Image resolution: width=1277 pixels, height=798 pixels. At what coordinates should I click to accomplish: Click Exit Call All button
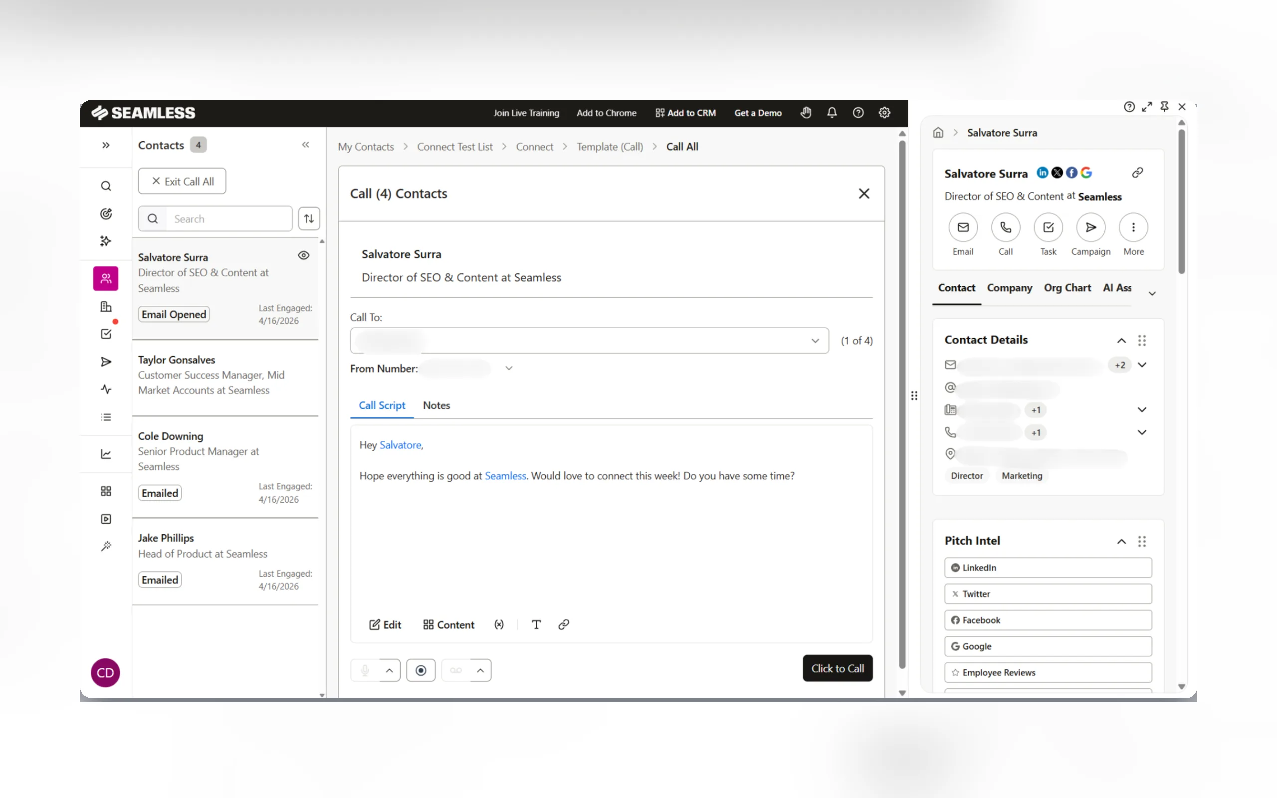pyautogui.click(x=182, y=181)
